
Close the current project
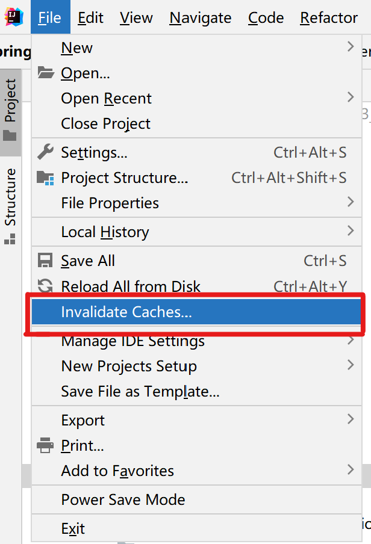coord(105,123)
